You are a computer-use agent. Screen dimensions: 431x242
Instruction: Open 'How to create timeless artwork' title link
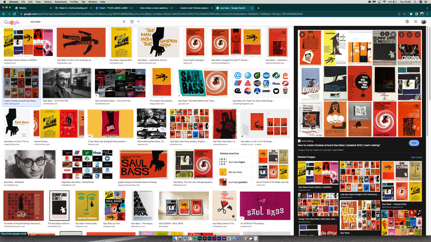[339, 145]
